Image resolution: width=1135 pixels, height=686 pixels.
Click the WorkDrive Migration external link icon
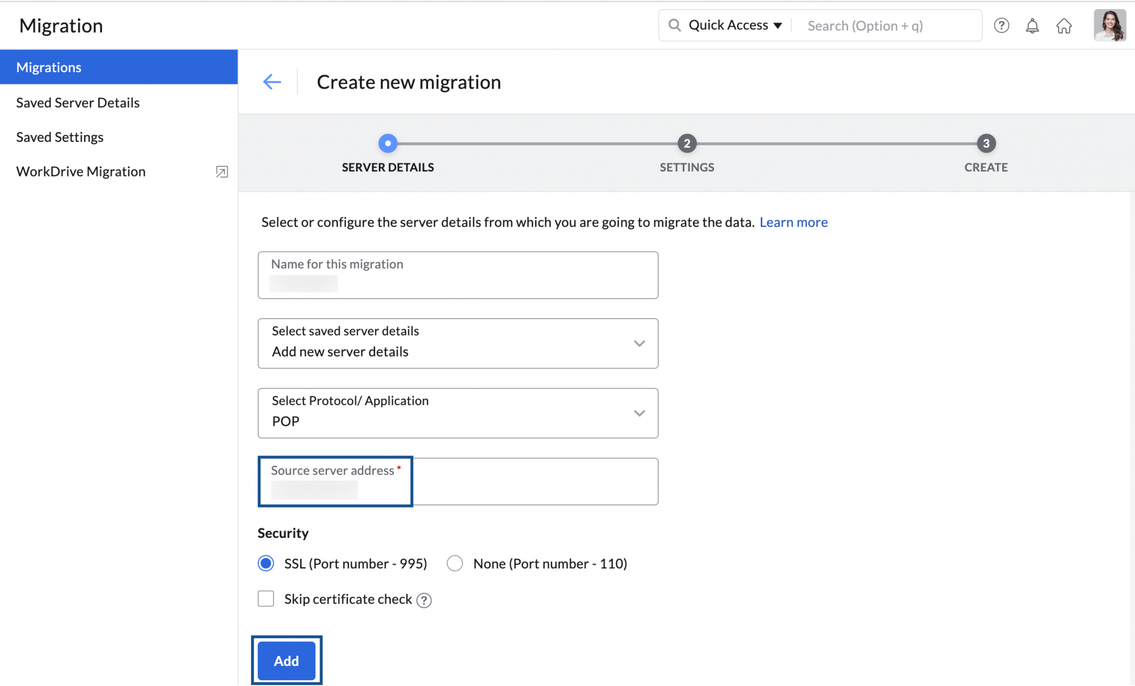click(222, 171)
